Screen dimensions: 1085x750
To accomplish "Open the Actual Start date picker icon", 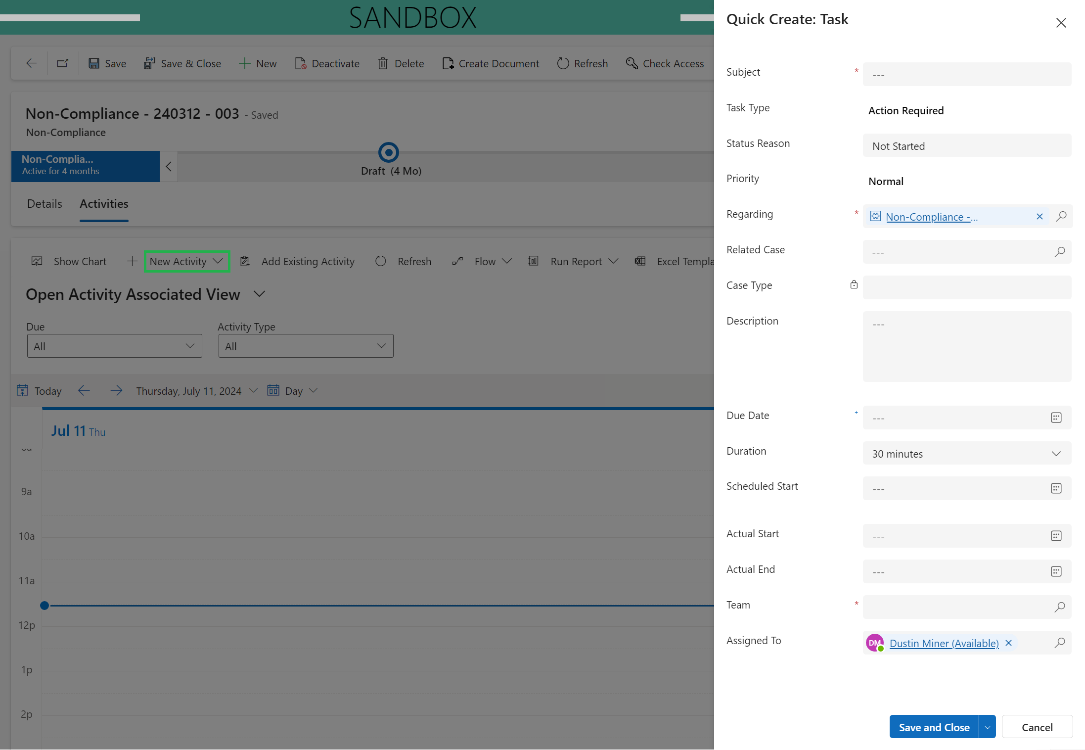I will [x=1056, y=536].
